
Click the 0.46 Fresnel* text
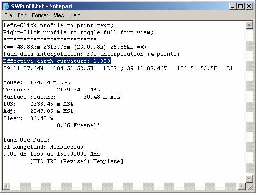click(x=78, y=125)
